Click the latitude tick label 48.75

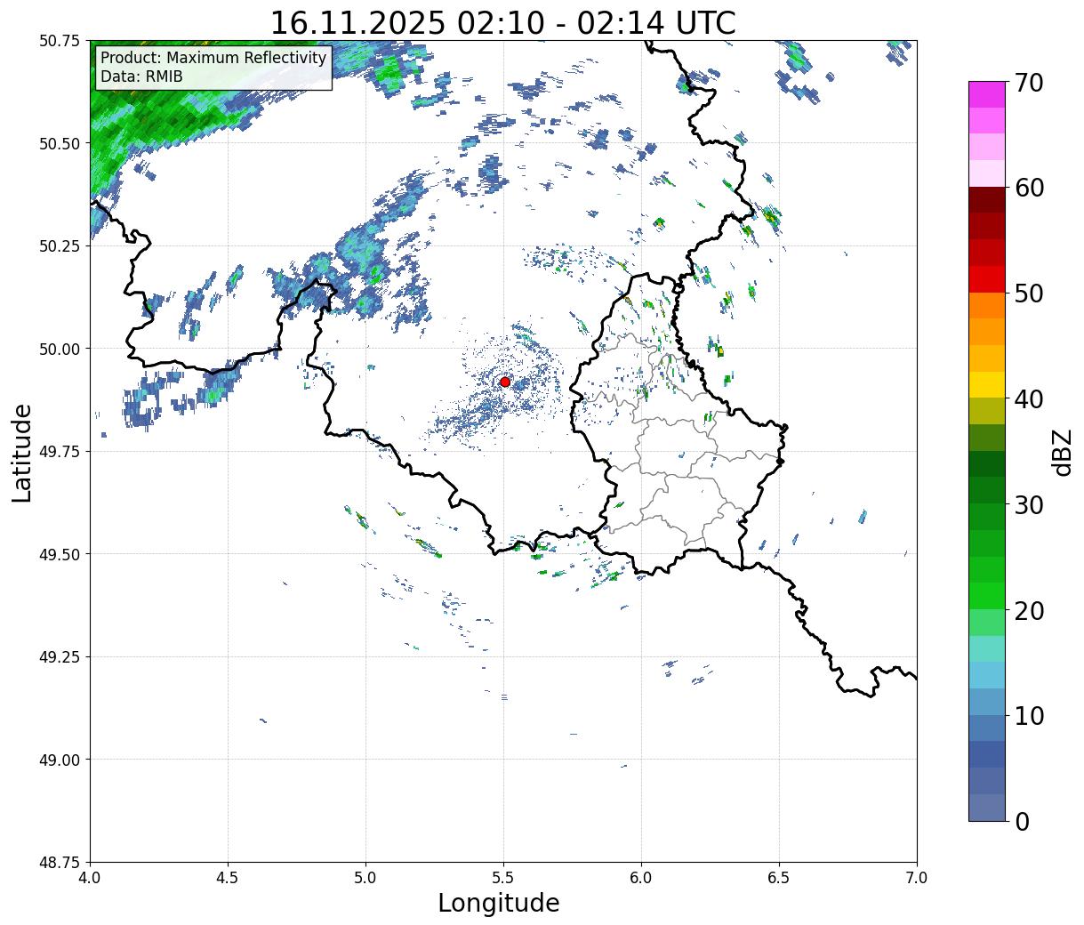(60, 863)
